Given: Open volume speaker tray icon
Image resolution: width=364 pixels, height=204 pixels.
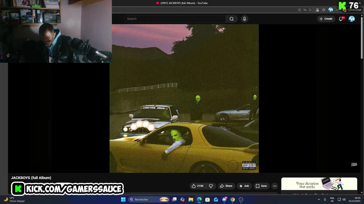Looking at the screenshot, I should (344, 199).
